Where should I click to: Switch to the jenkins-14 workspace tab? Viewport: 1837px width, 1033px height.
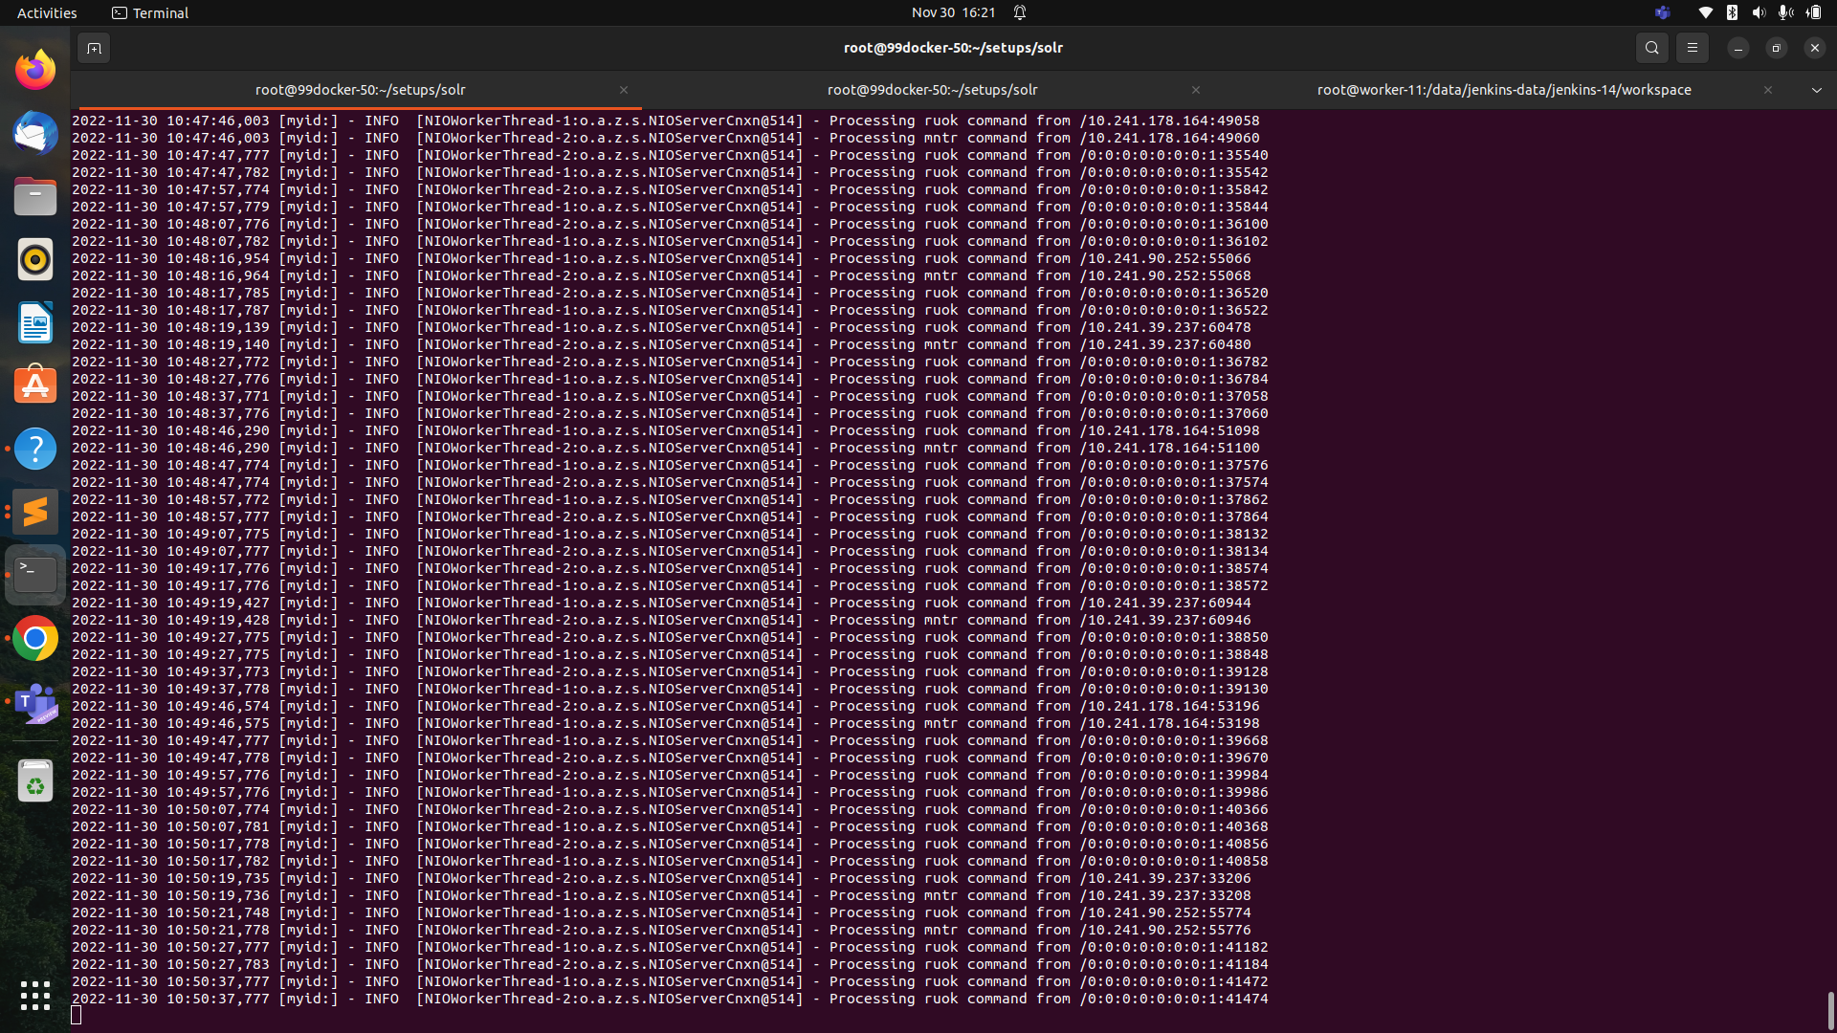[1503, 89]
